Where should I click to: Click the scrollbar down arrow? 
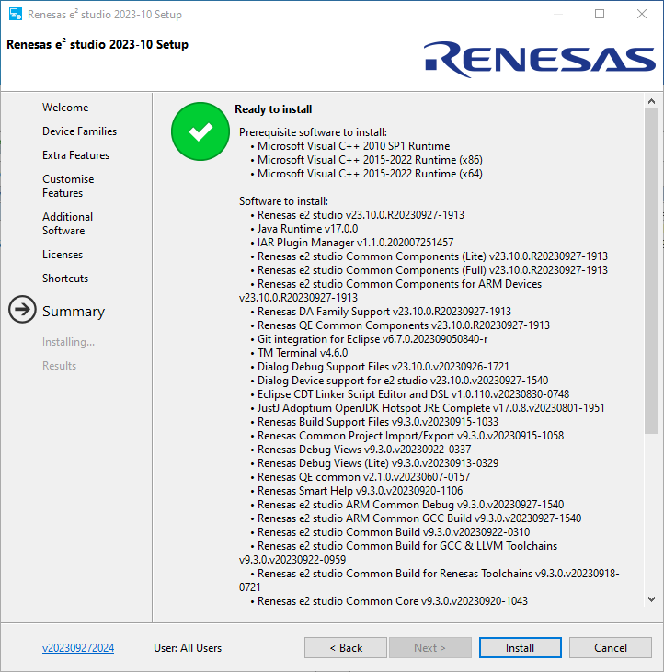[x=651, y=599]
